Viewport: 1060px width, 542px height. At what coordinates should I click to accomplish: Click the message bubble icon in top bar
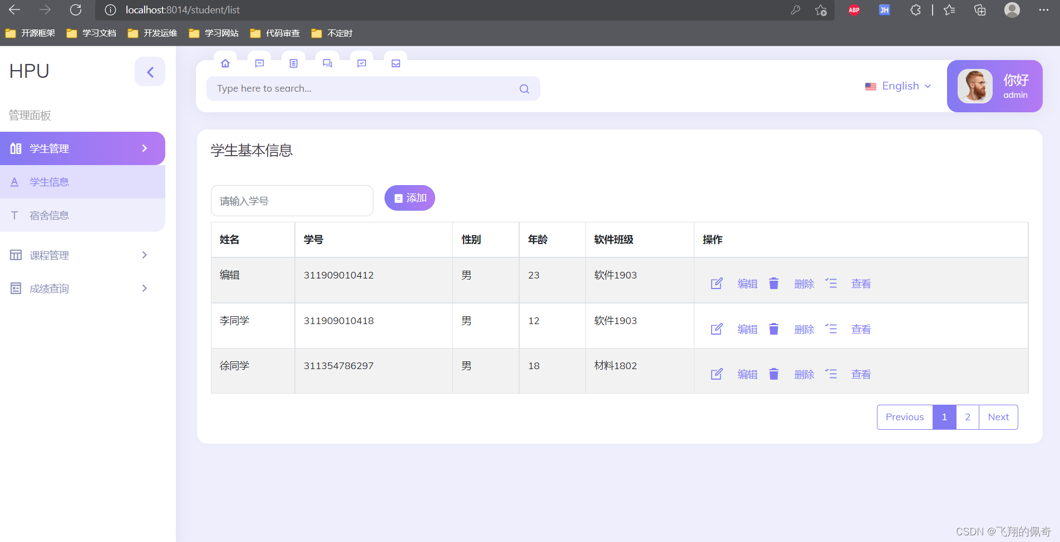coord(259,63)
